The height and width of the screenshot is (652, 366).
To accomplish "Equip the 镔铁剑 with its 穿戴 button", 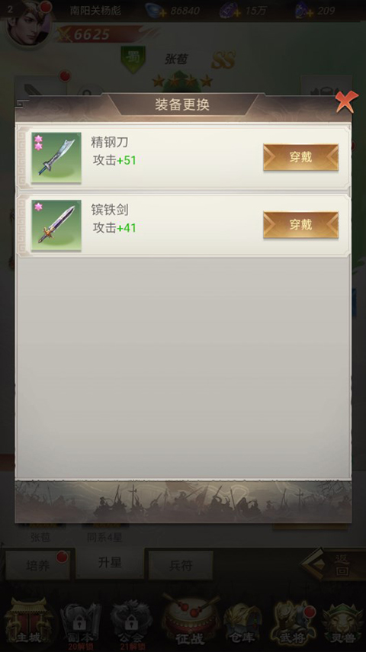I will coord(300,224).
